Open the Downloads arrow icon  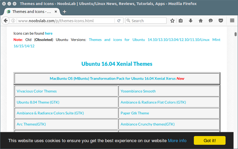coord(191,21)
